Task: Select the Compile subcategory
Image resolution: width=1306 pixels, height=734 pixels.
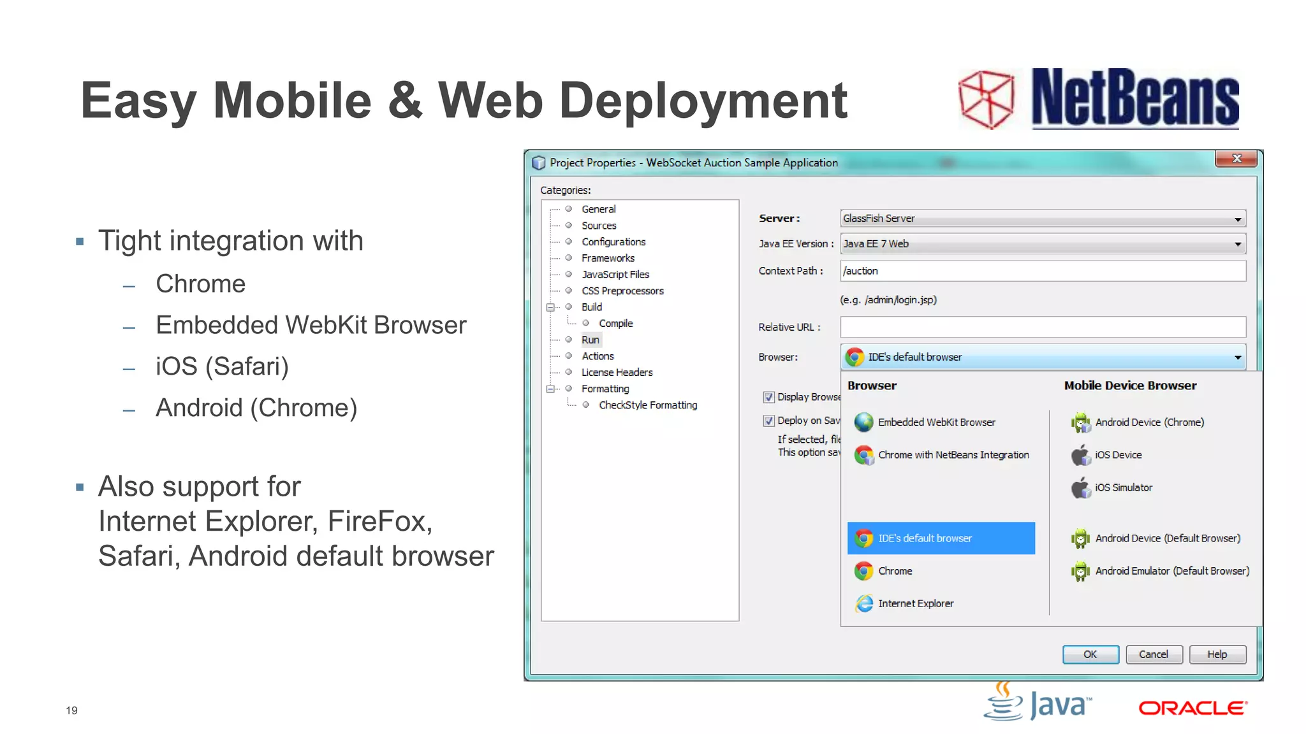Action: point(616,323)
